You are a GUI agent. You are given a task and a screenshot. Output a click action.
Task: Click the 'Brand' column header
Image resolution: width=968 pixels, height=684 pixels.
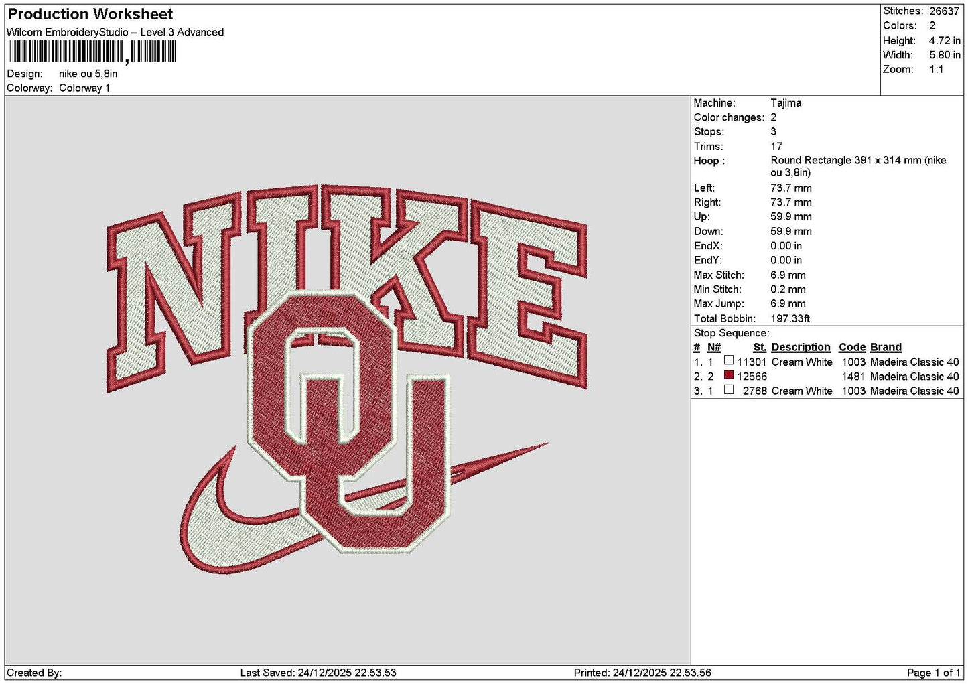(x=886, y=347)
